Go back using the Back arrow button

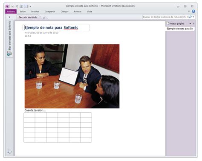[x=12, y=6]
